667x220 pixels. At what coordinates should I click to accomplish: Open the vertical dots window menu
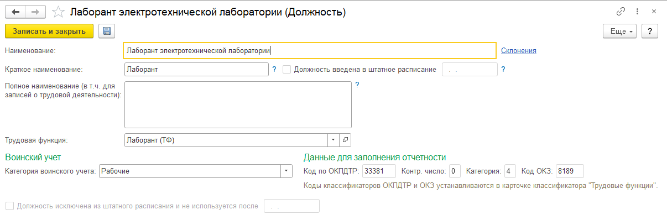(x=638, y=12)
